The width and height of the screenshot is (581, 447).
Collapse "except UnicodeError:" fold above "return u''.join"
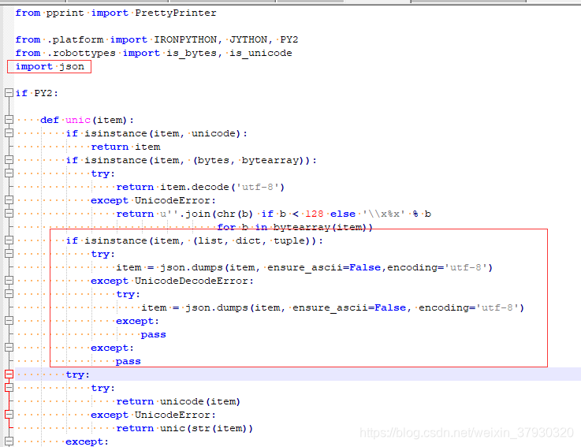(x=9, y=200)
